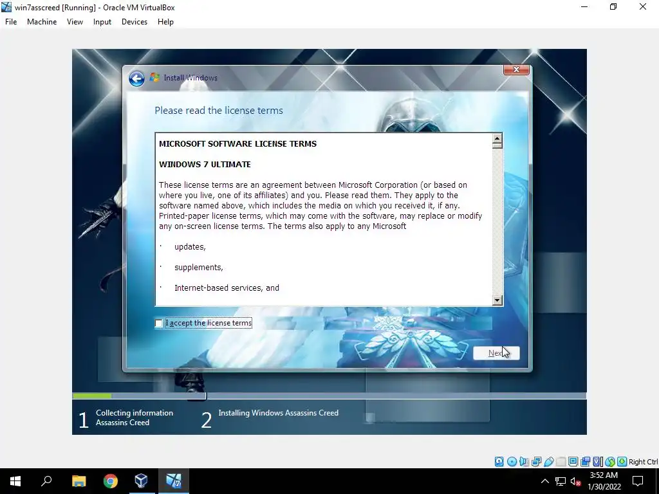Click the recording status icon
The height and width of the screenshot is (494, 659).
coord(585,462)
